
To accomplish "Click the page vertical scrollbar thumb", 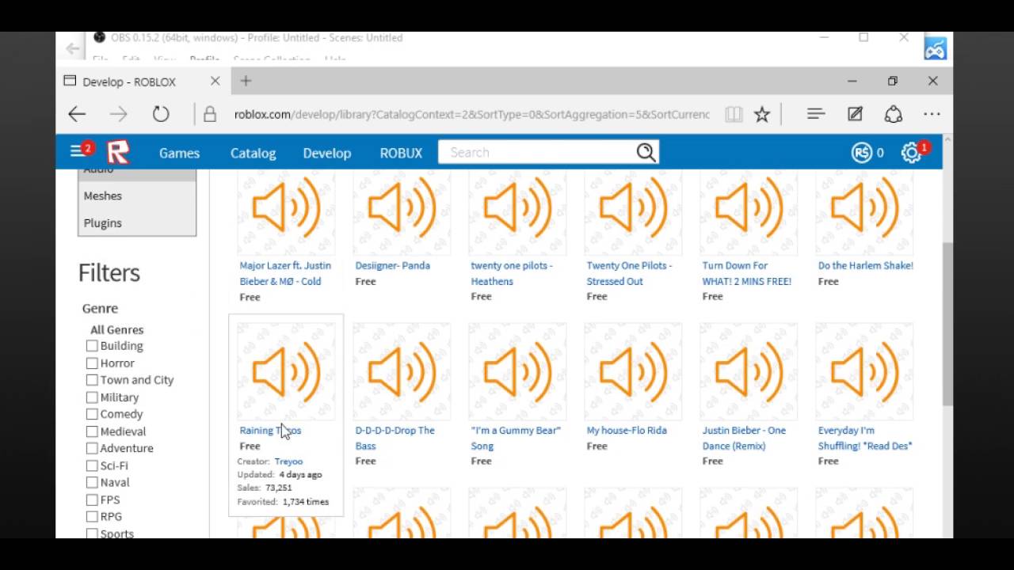I will (947, 325).
